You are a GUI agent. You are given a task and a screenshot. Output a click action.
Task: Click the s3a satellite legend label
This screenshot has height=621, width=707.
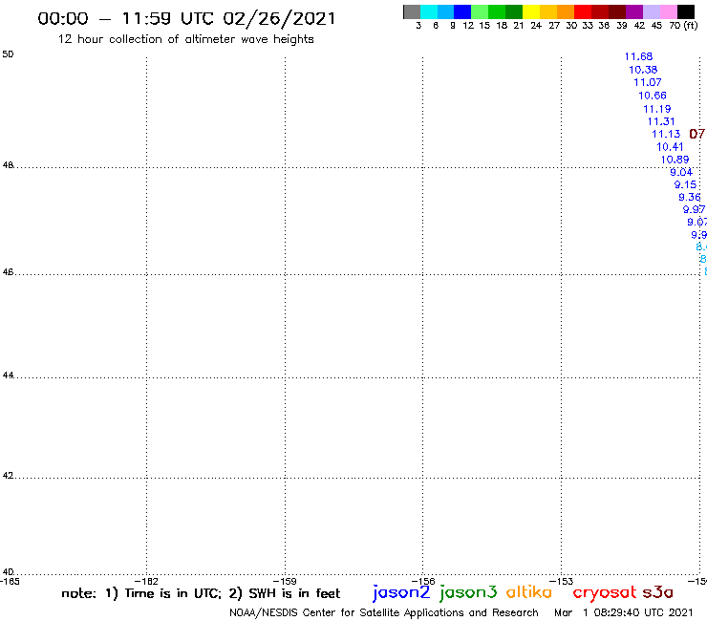[x=657, y=592]
